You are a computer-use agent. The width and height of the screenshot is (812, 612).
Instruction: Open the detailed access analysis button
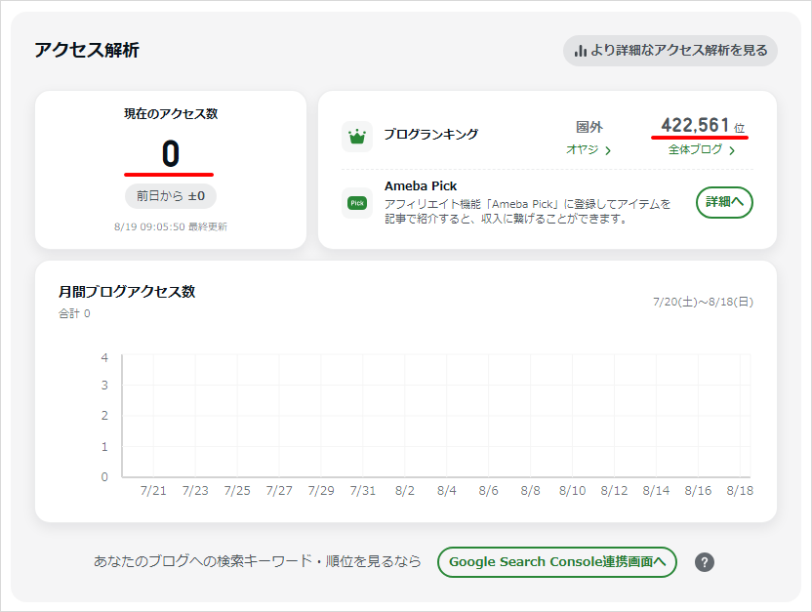(670, 50)
